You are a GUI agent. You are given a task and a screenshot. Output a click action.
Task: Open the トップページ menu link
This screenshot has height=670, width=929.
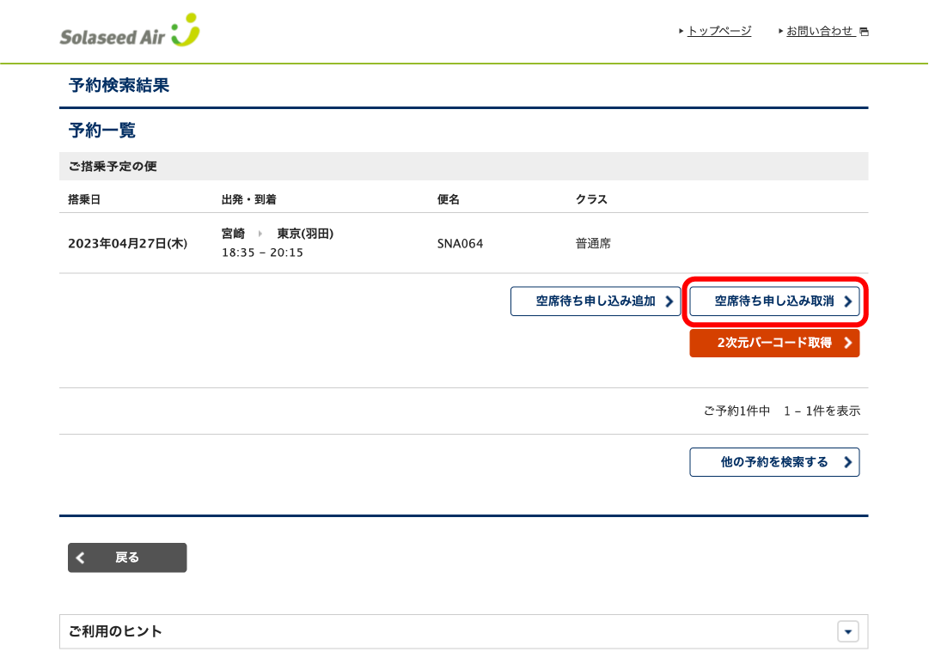[718, 30]
